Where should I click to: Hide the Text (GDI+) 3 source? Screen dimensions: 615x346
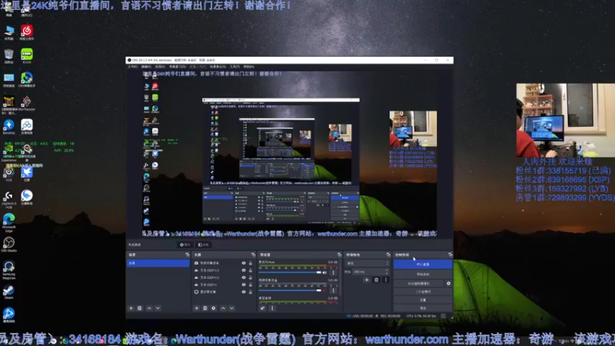click(x=244, y=271)
